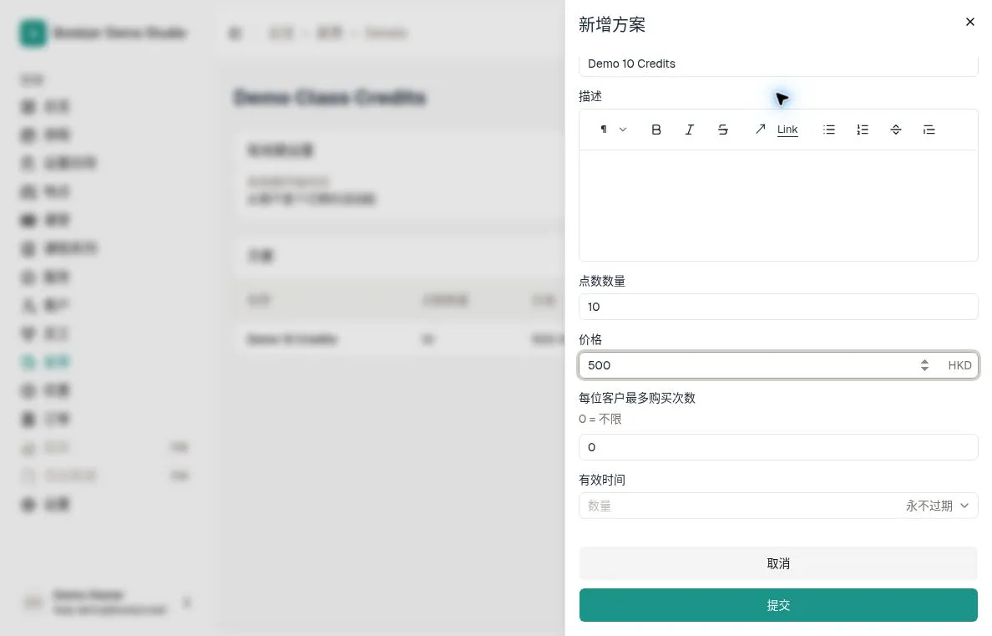This screenshot has height=636, width=992.
Task: Toggle strikethrough formatting in description editor
Action: click(722, 130)
